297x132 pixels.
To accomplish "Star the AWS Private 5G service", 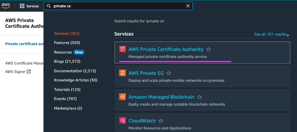I will pyautogui.click(x=168, y=73).
